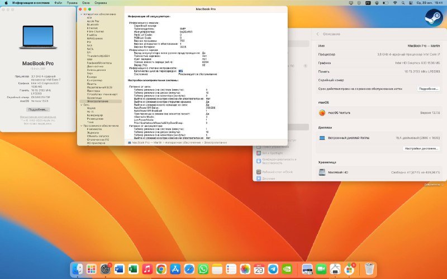Viewport: 447px width, 279px height.
Task: Select Thunderbolt/USB4 in the hardware list
Action: pyautogui.click(x=98, y=56)
